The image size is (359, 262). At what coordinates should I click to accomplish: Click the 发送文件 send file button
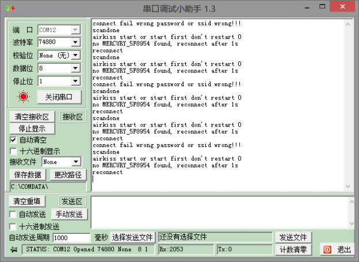293,237
